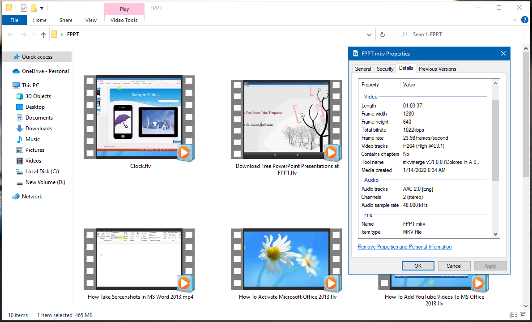
Task: Select Network in navigation pane
Action: [32, 197]
